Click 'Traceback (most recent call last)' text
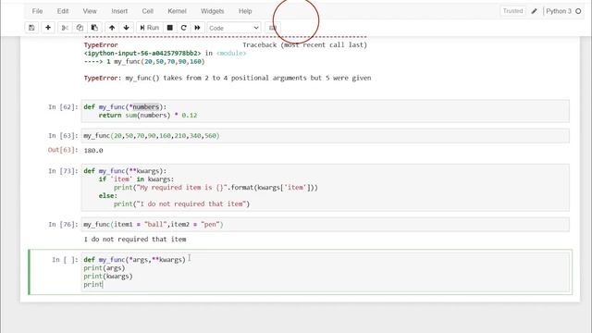Image resolution: width=592 pixels, height=333 pixels. click(x=304, y=44)
